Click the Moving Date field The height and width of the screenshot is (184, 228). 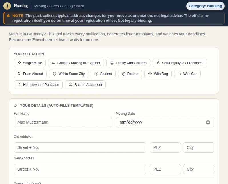[165, 122]
